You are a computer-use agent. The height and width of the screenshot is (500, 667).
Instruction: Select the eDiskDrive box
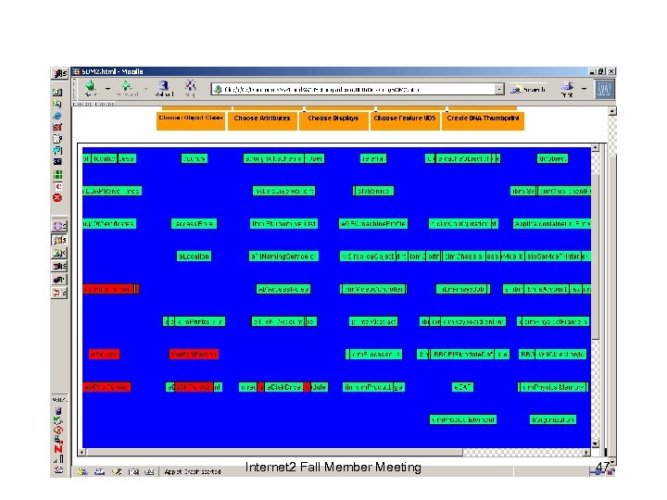click(283, 387)
